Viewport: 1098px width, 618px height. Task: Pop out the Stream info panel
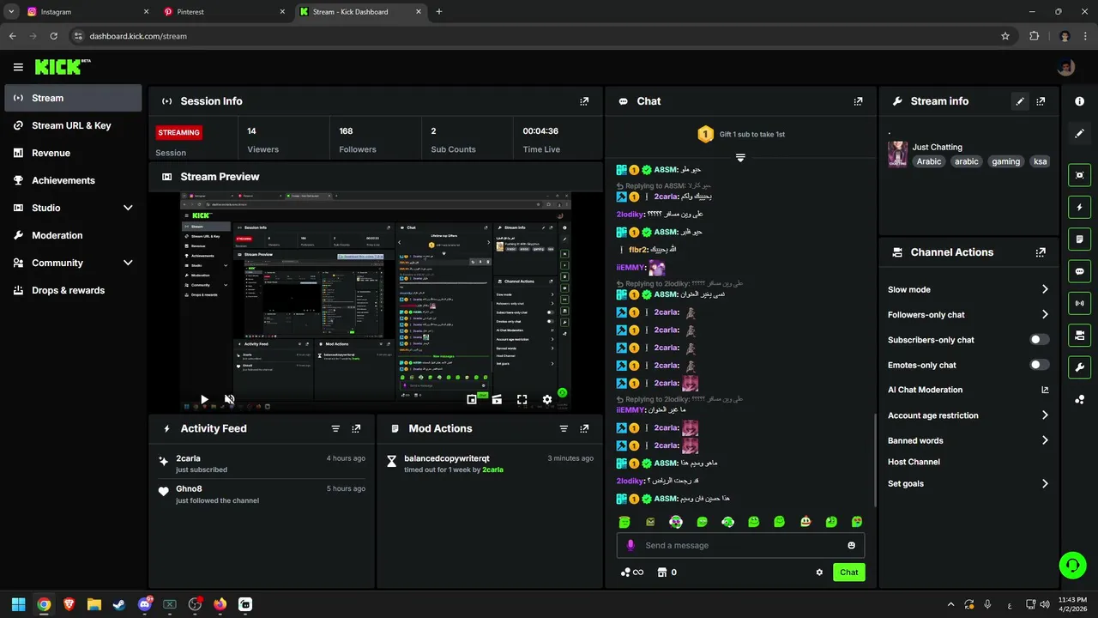(x=1041, y=101)
